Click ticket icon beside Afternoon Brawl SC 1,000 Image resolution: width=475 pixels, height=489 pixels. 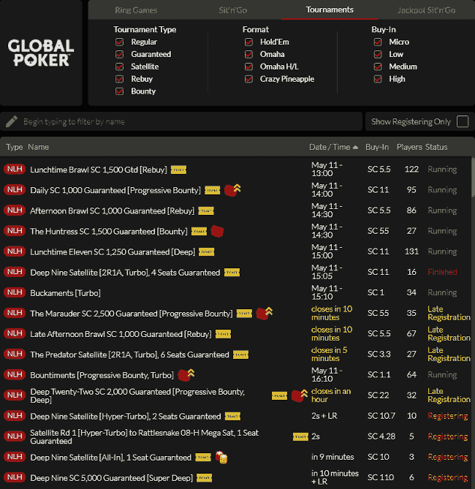pos(206,211)
